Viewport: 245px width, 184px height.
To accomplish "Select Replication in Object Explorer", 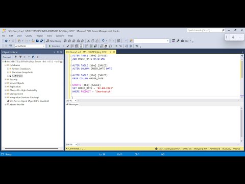I will point(15,86).
